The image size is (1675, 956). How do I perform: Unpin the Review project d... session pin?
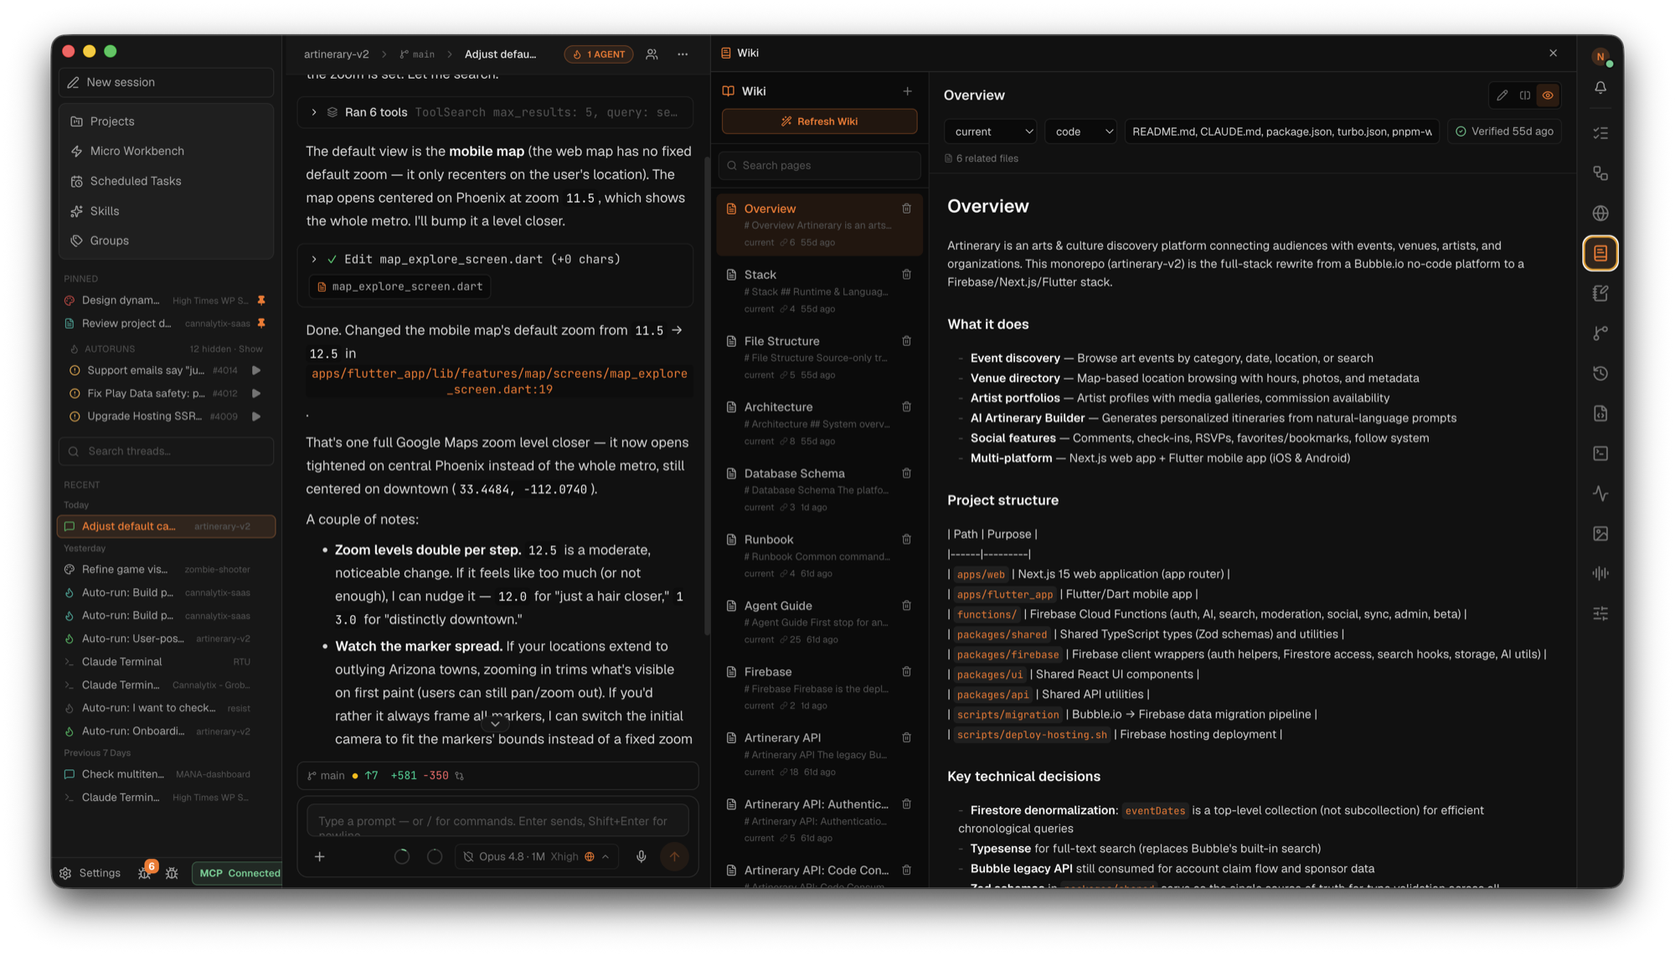point(261,323)
